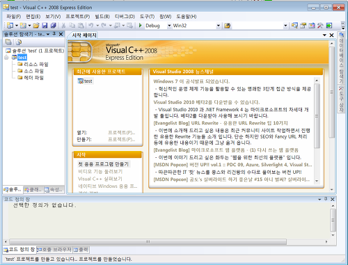The height and width of the screenshot is (265, 348).
Task: Open the active documents list dropdown
Action: (x=324, y=35)
